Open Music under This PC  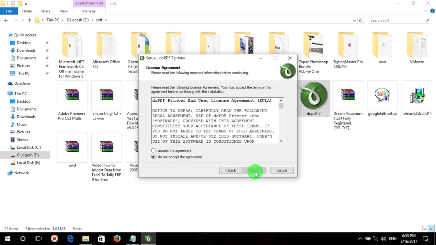click(x=22, y=125)
